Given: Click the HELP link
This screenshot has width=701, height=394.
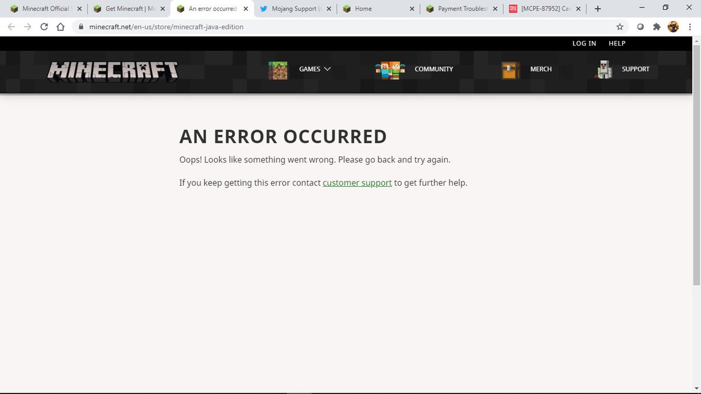Looking at the screenshot, I should [x=617, y=43].
